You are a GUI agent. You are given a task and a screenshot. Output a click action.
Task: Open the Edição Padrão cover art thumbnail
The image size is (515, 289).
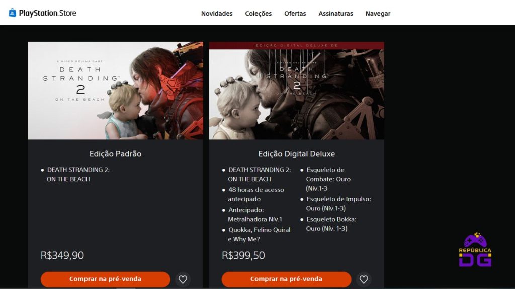[x=116, y=90]
